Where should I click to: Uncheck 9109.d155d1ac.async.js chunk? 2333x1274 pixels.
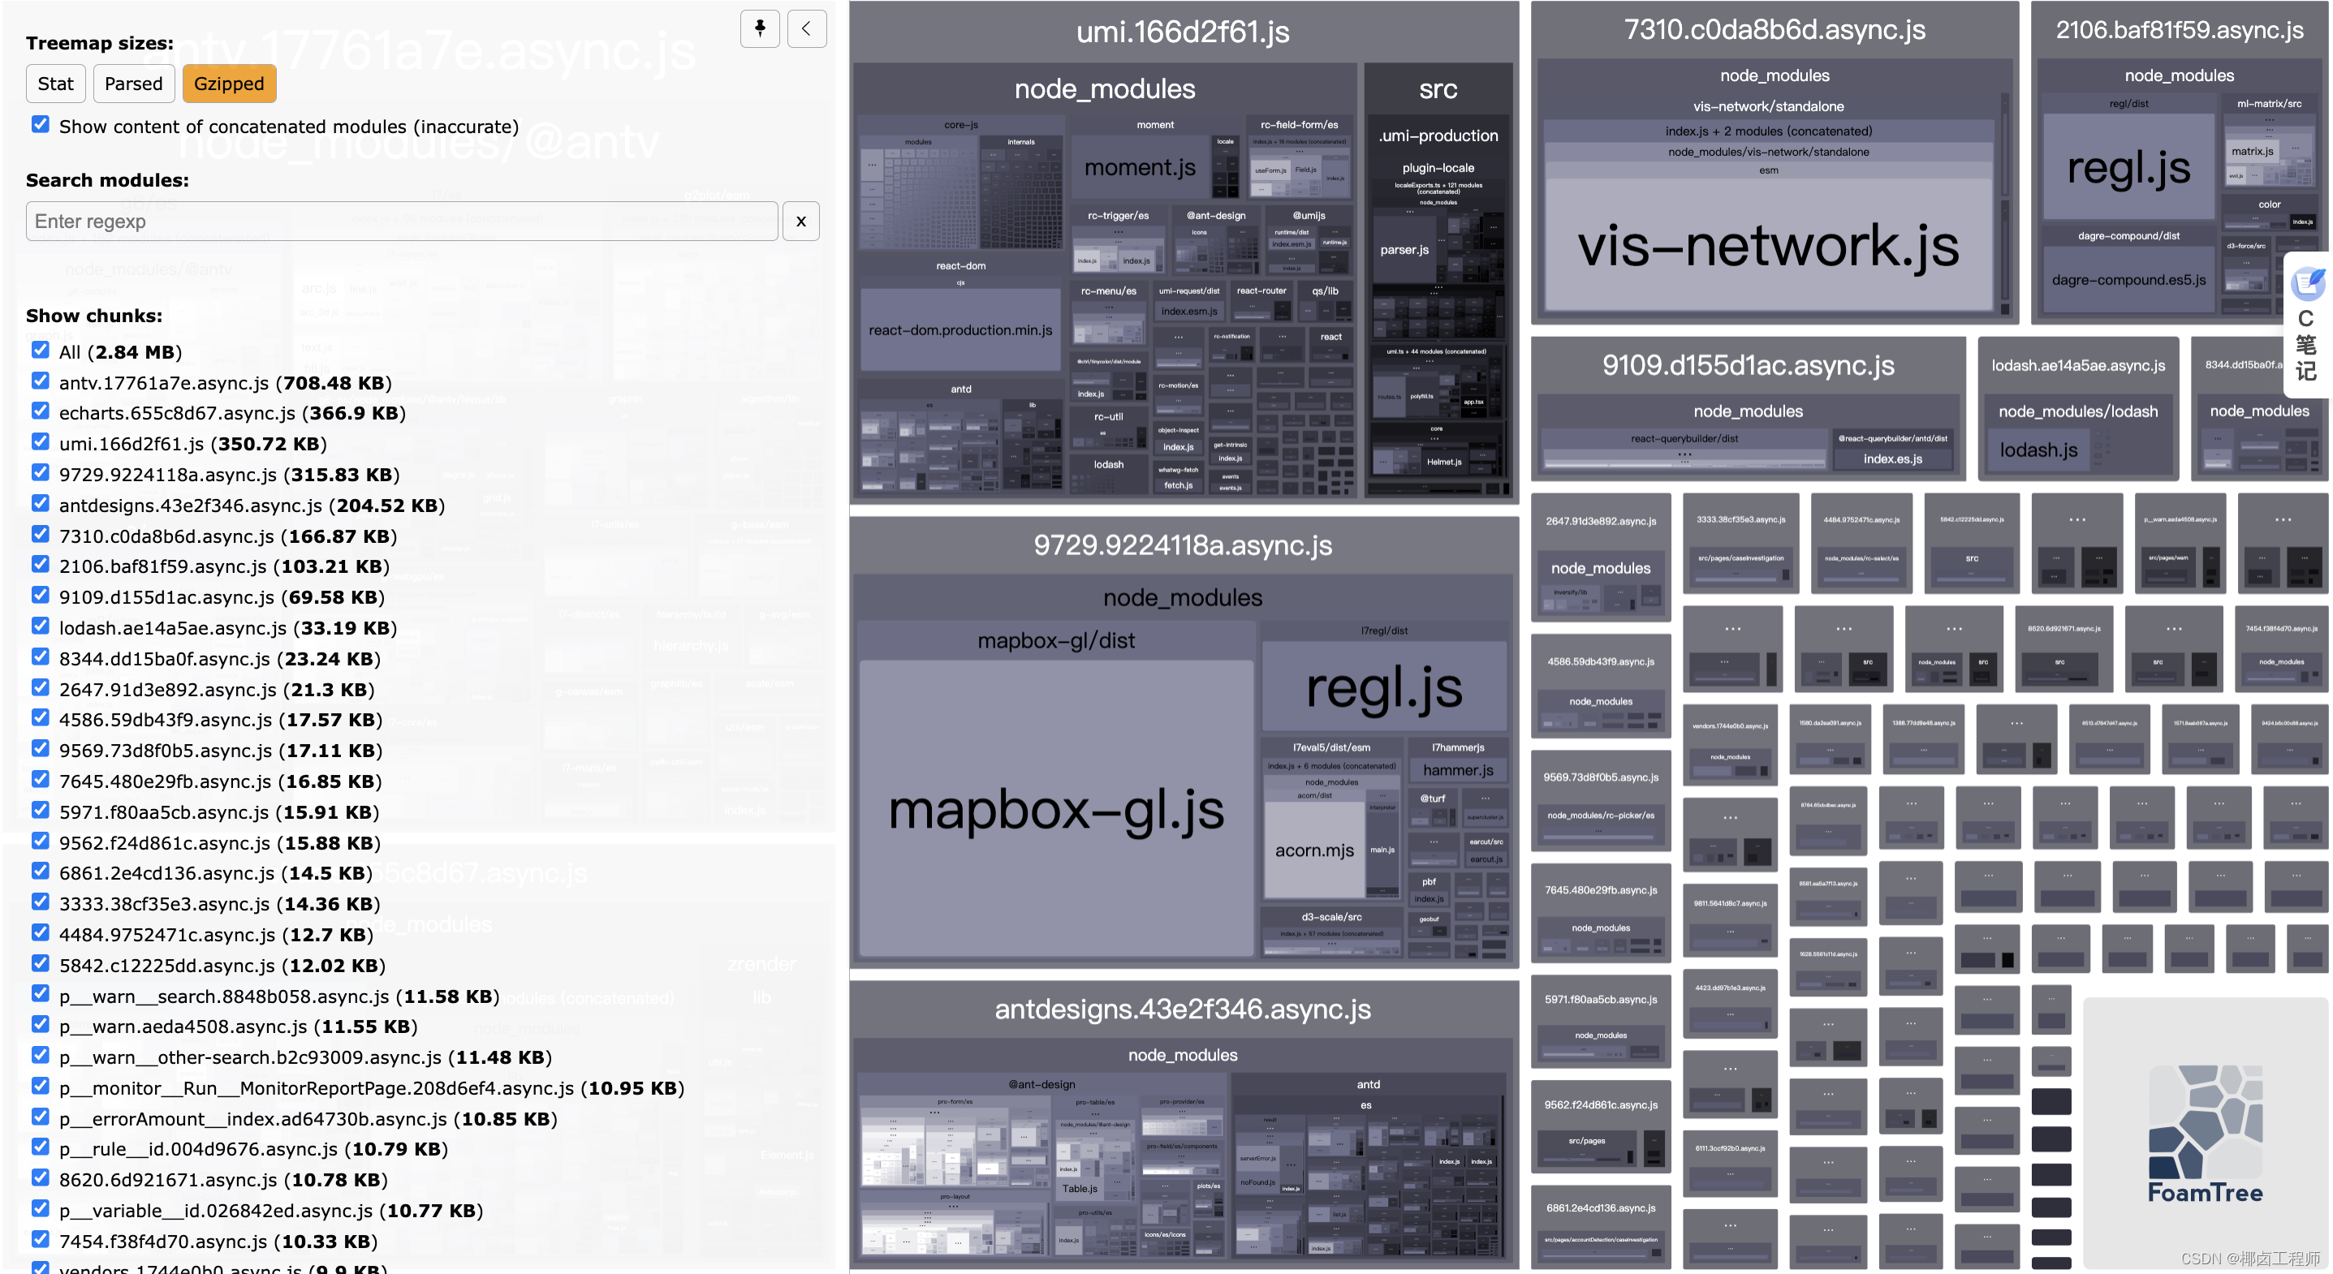click(x=40, y=595)
